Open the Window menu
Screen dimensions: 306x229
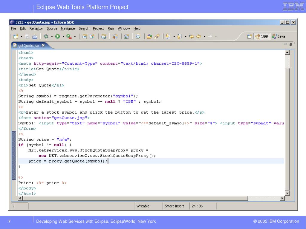click(123, 28)
